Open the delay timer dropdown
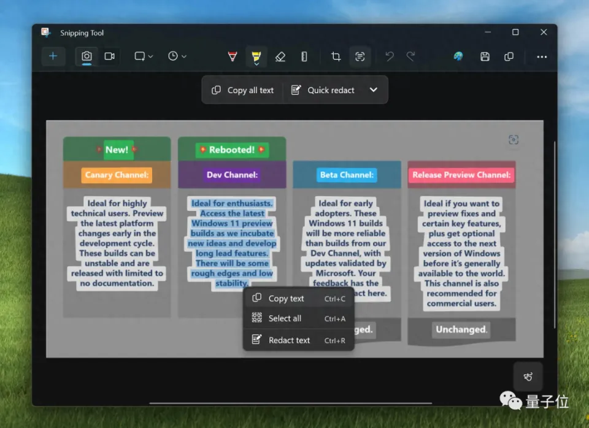 177,56
